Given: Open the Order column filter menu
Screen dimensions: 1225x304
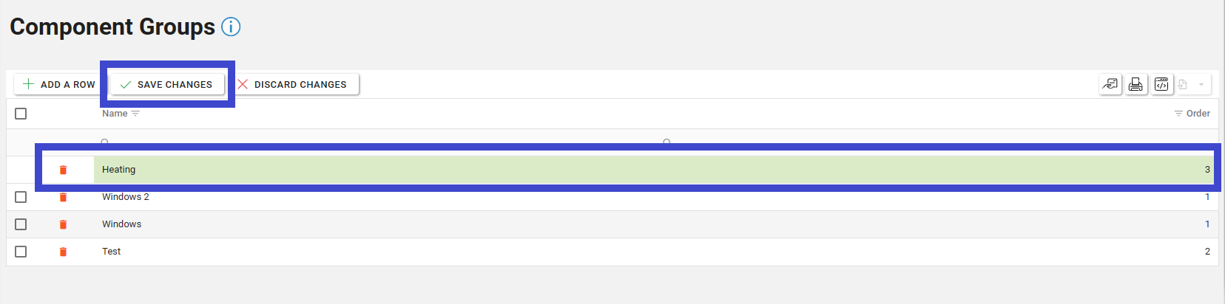Looking at the screenshot, I should (x=1178, y=114).
